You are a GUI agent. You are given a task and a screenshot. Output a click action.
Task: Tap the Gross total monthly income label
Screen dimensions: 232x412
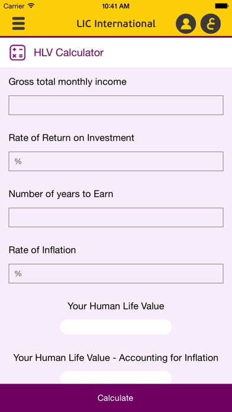[x=67, y=82]
